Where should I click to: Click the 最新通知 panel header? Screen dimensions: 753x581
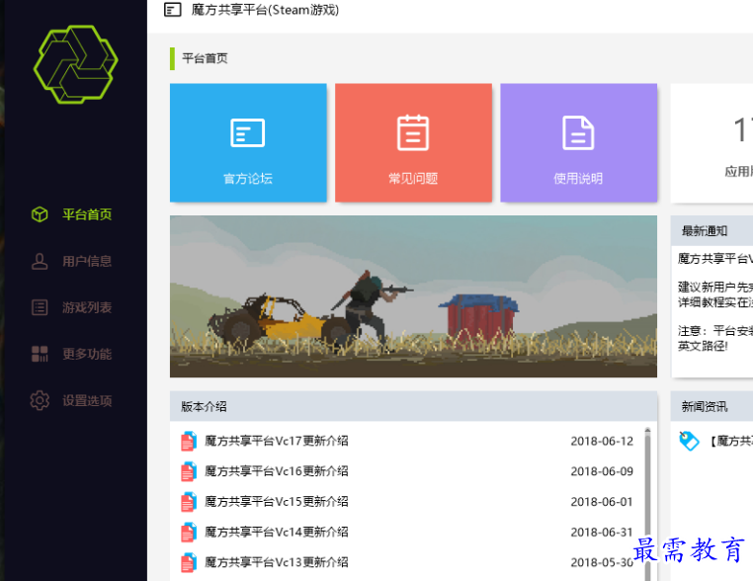click(x=711, y=231)
